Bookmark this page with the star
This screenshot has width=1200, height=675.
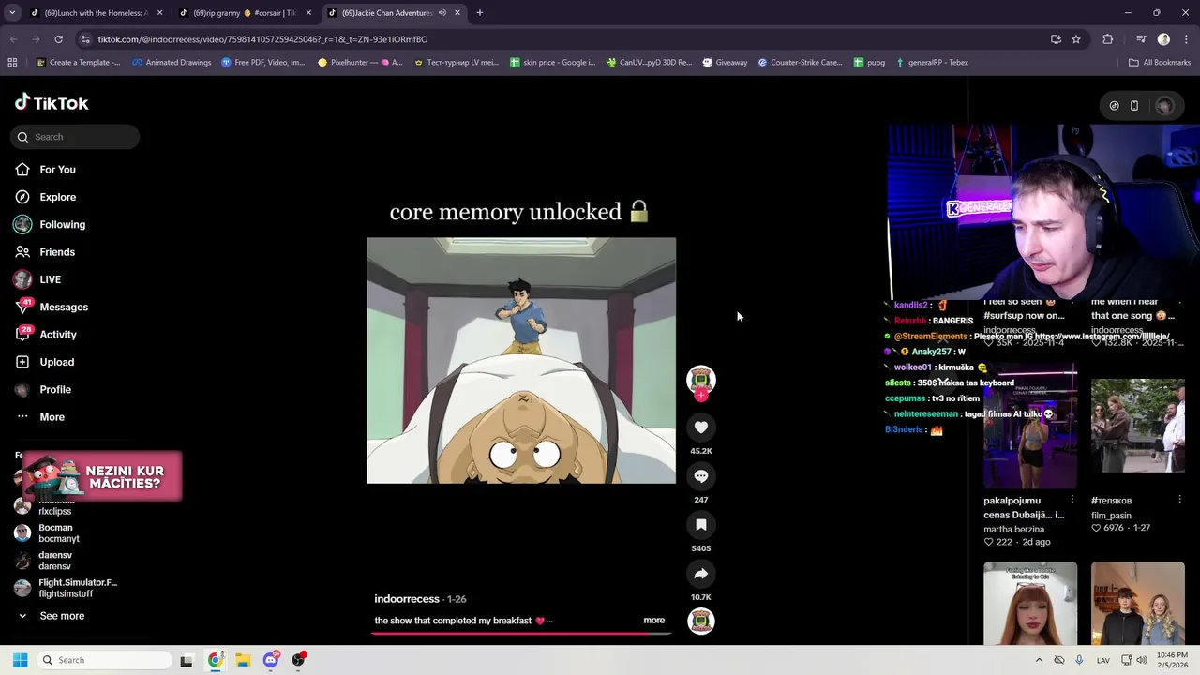pyautogui.click(x=1076, y=39)
